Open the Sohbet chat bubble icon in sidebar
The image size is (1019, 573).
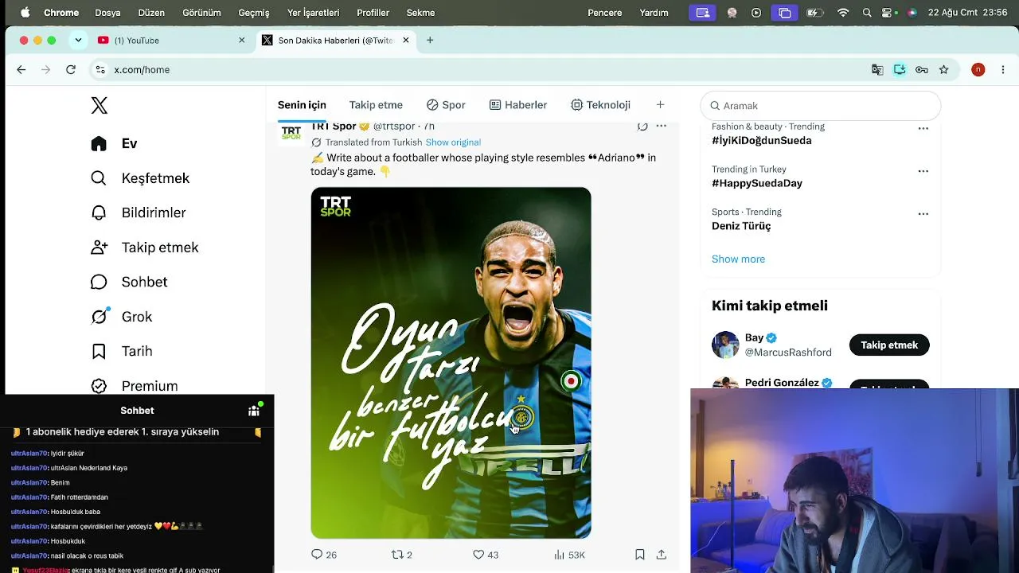pyautogui.click(x=99, y=282)
